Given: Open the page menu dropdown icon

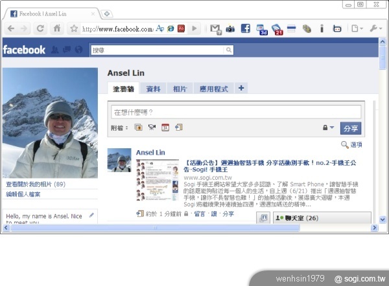Looking at the screenshot, I should point(357,28).
